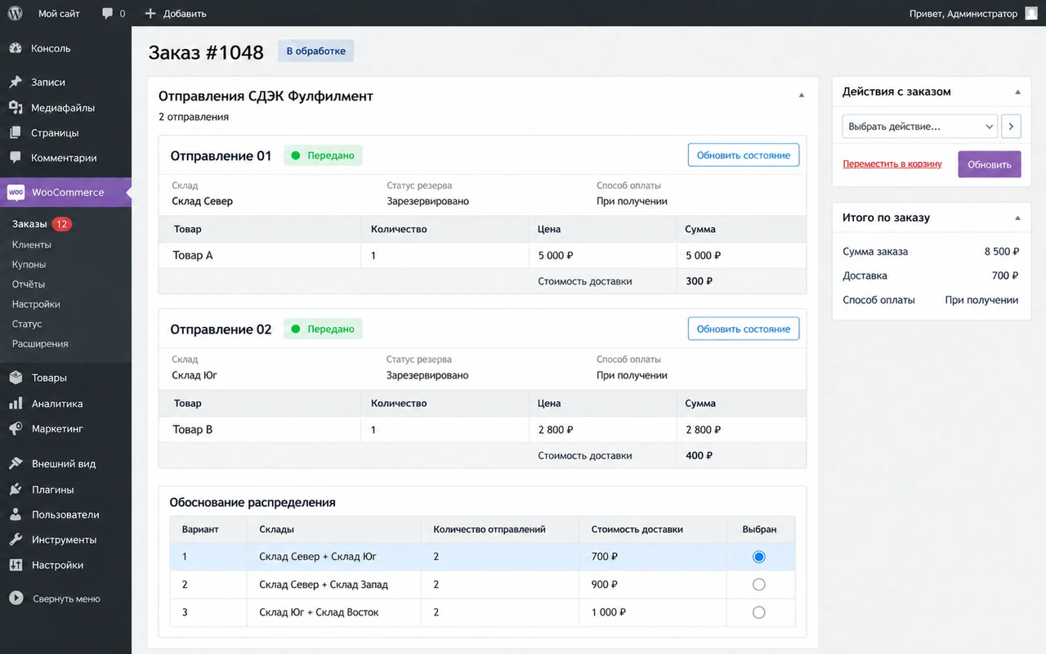Click the В обработке order status badge
Viewport: 1046px width, 654px height.
pyautogui.click(x=315, y=51)
